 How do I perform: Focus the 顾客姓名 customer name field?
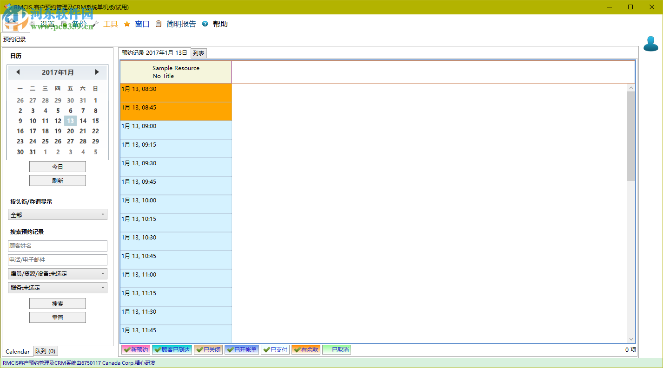(x=58, y=246)
